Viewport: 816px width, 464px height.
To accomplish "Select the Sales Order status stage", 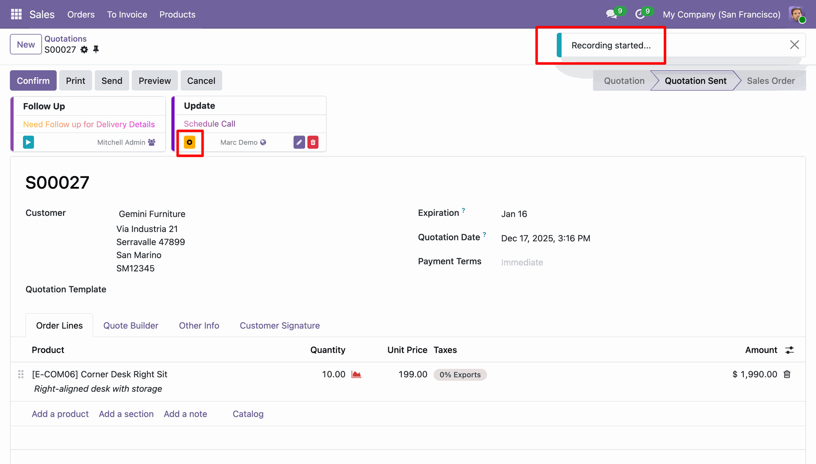I will click(x=771, y=81).
